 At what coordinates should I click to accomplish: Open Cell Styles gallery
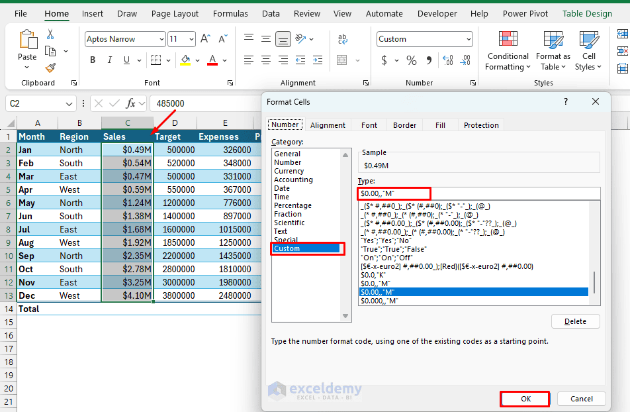pos(588,50)
